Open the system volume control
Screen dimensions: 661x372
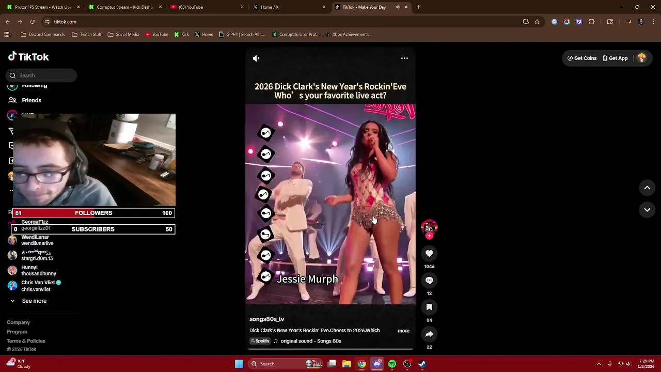click(x=628, y=364)
